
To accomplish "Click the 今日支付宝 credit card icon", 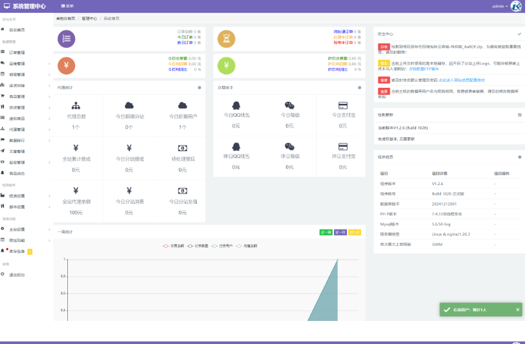I will tap(343, 106).
